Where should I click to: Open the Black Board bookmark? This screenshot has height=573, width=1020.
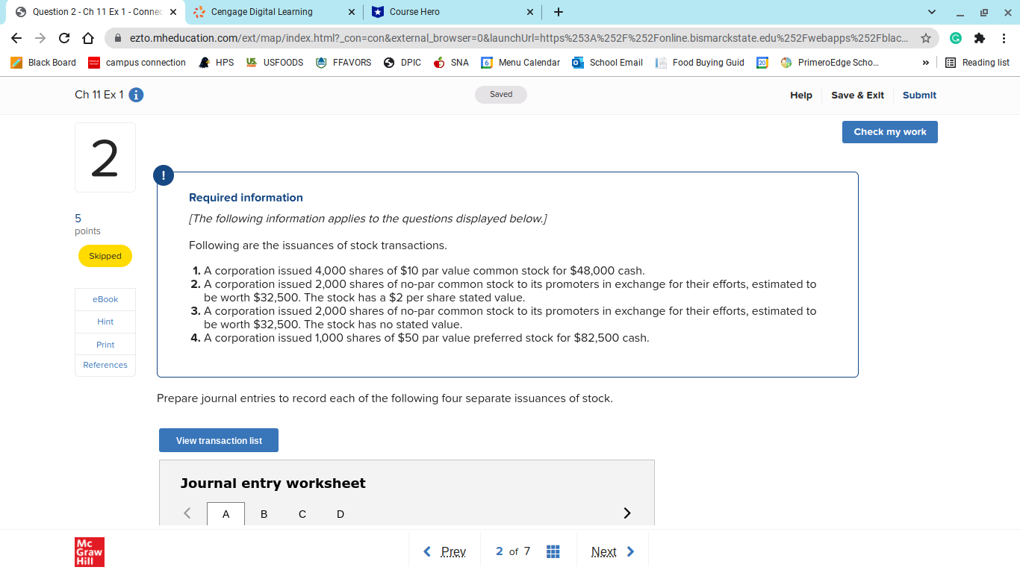click(x=43, y=63)
